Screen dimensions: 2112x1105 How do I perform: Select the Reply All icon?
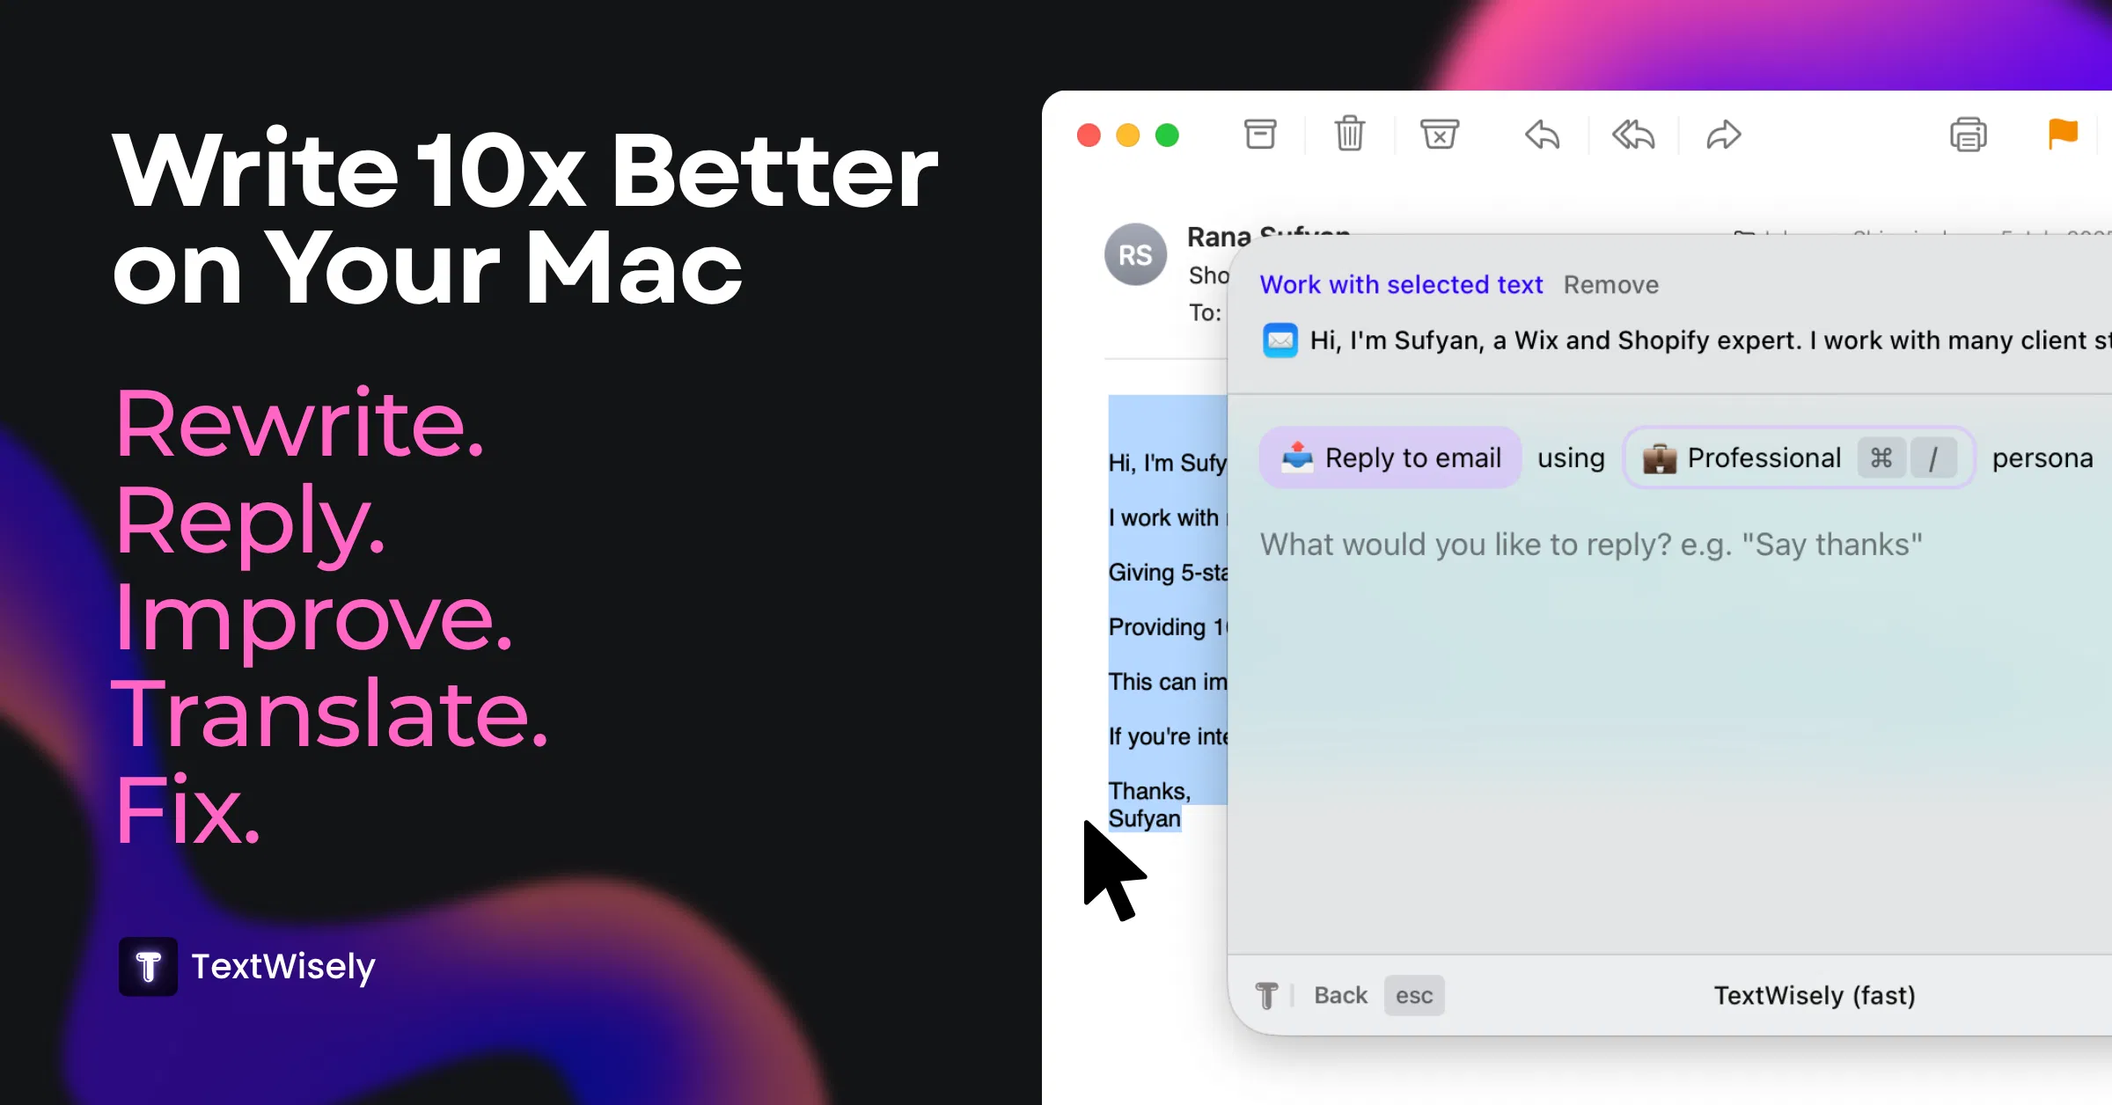coord(1632,135)
